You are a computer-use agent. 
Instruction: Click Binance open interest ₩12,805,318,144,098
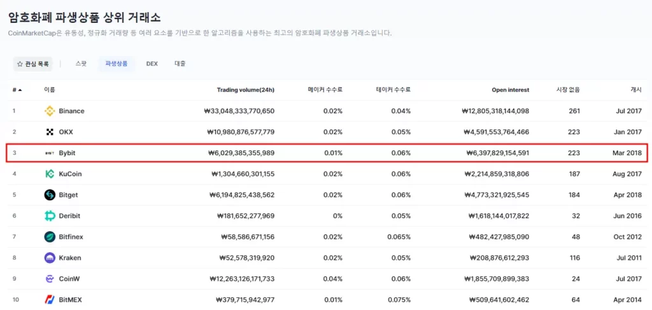pos(495,111)
